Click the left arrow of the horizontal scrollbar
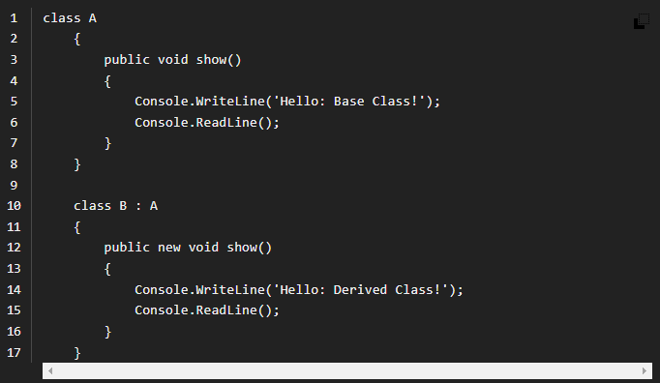The width and height of the screenshot is (660, 383). point(50,370)
